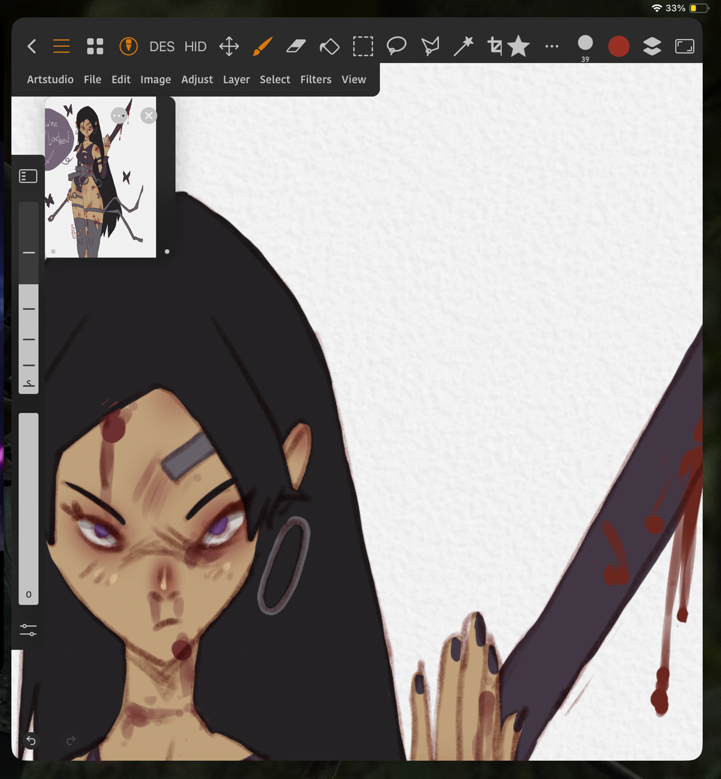Tap the reference panel resize dot handle
The width and height of the screenshot is (721, 779).
tap(167, 252)
